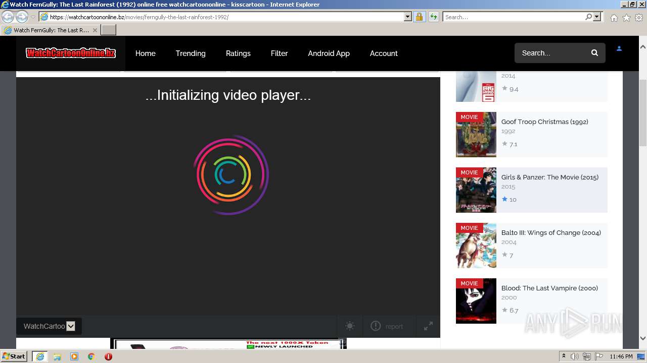Open the Chrome taskbar icon
Viewport: 647px width, 363px height.
coord(91,356)
